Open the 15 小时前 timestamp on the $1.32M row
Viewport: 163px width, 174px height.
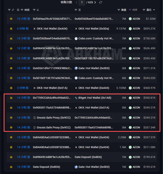click(x=24, y=19)
